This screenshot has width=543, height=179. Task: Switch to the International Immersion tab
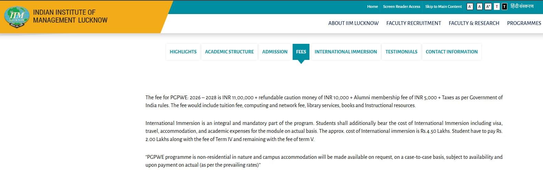[346, 52]
